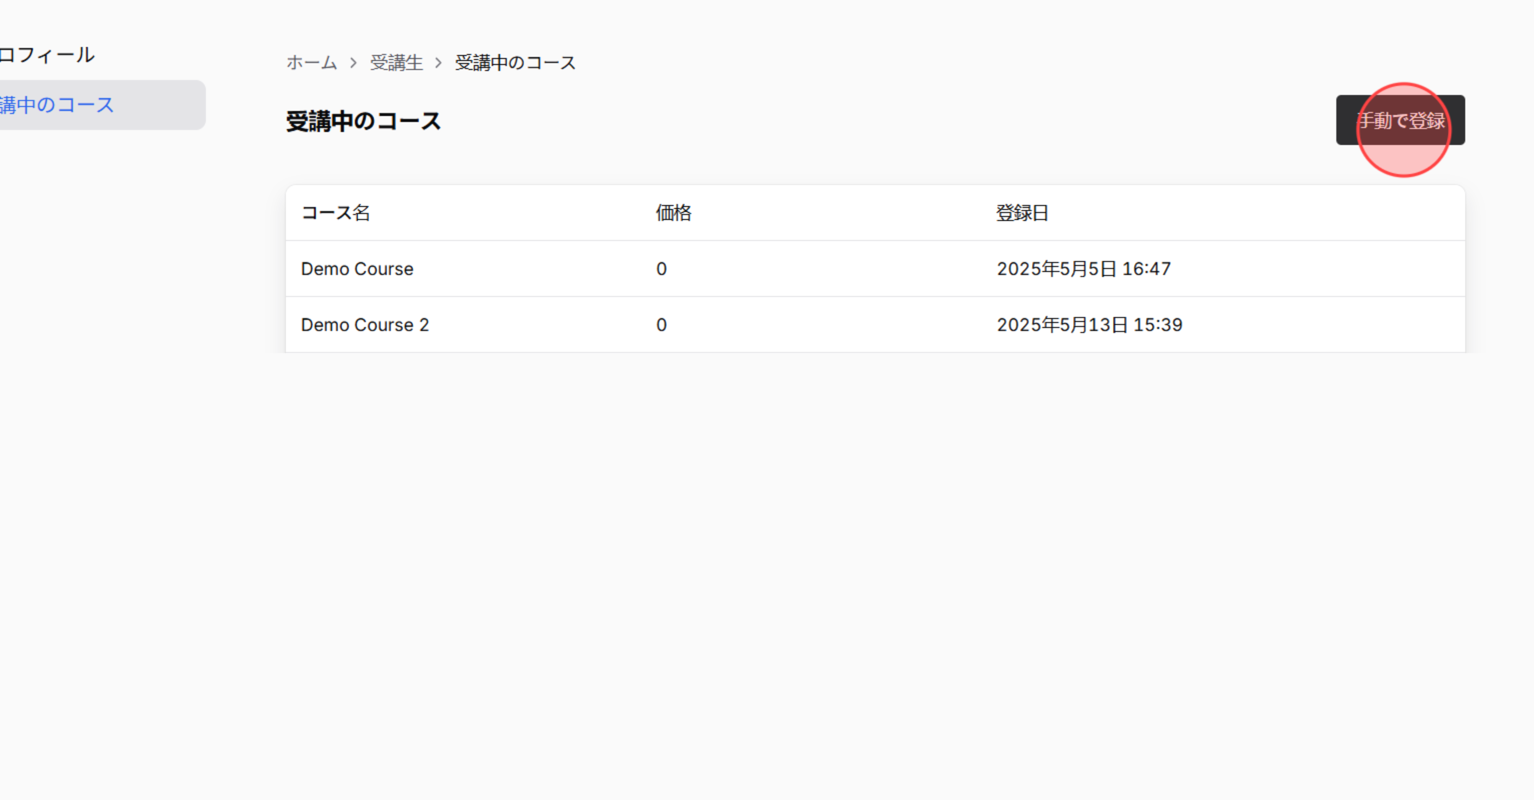The width and height of the screenshot is (1534, 800).
Task: Click the 登録日 column header
Action: click(1021, 213)
